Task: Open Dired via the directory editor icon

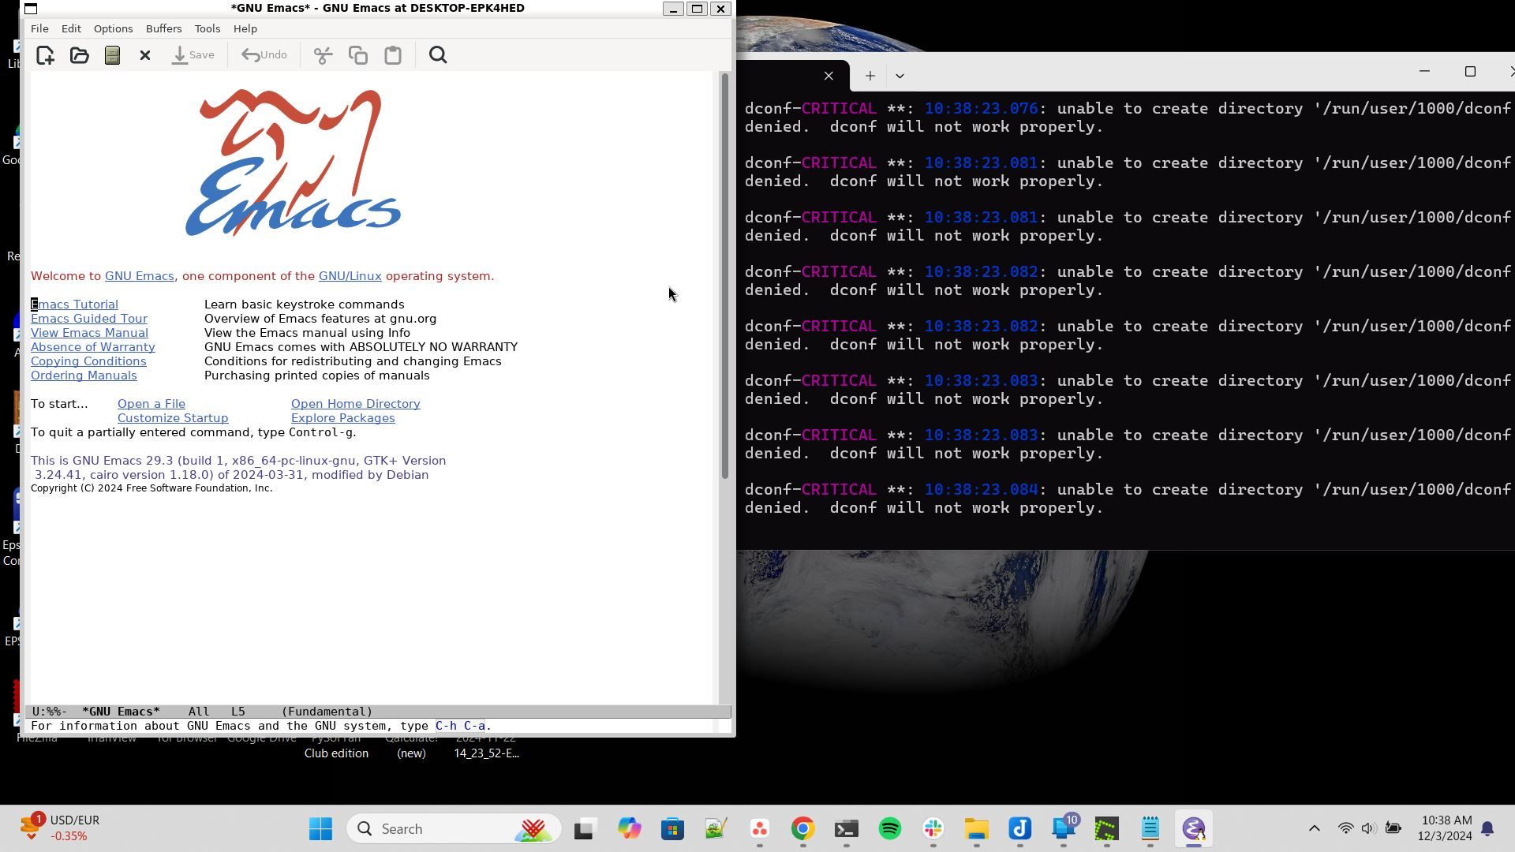Action: tap(111, 54)
